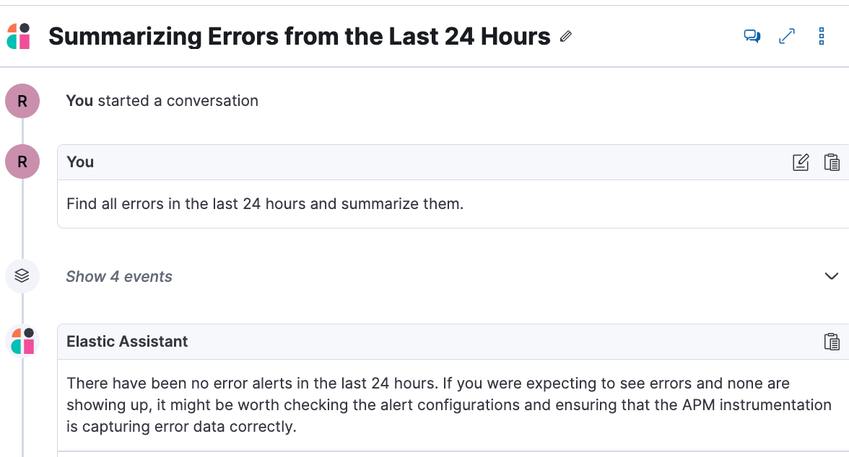Click the "You" message header label
Viewport: 849px width, 457px height.
(x=80, y=162)
